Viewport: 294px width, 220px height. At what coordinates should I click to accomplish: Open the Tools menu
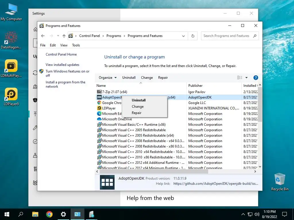point(76,45)
